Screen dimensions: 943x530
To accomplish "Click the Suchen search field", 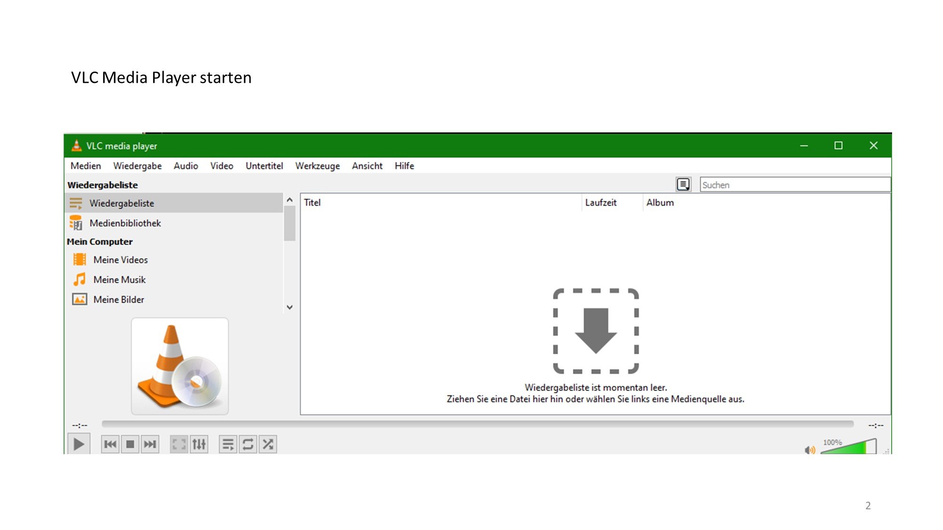I will (x=794, y=185).
